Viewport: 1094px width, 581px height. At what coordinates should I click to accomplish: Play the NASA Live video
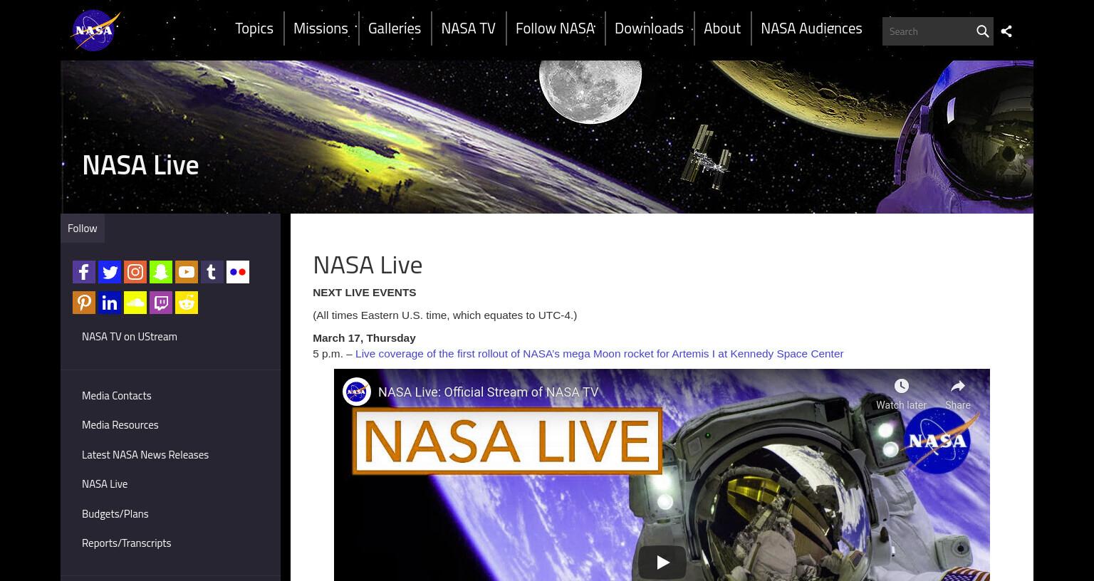tap(662, 562)
